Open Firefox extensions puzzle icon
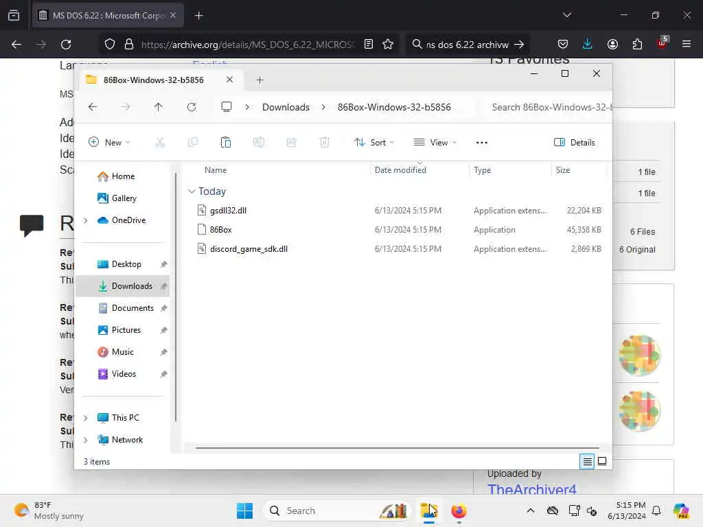703x527 pixels. point(637,45)
